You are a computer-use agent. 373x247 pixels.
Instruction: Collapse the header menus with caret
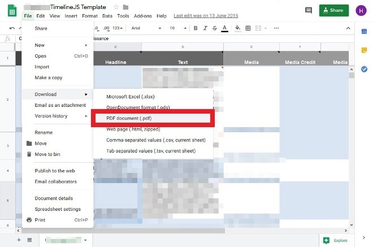(x=348, y=28)
